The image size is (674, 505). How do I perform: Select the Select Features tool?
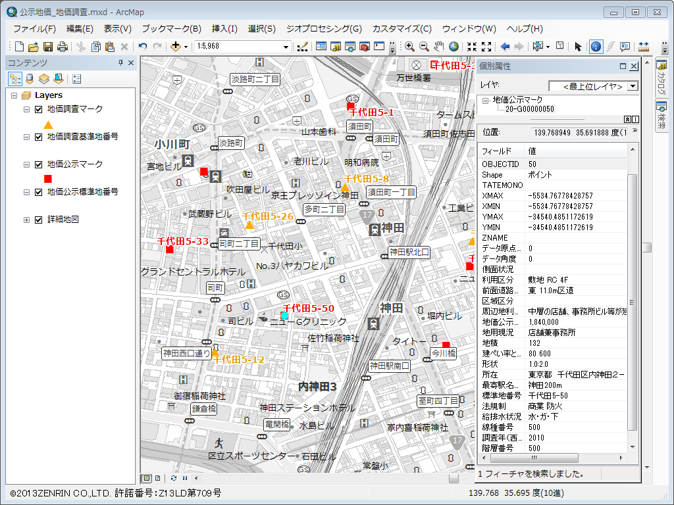click(x=537, y=47)
